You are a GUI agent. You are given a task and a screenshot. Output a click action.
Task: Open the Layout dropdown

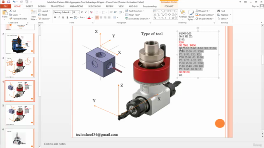coord(44,11)
